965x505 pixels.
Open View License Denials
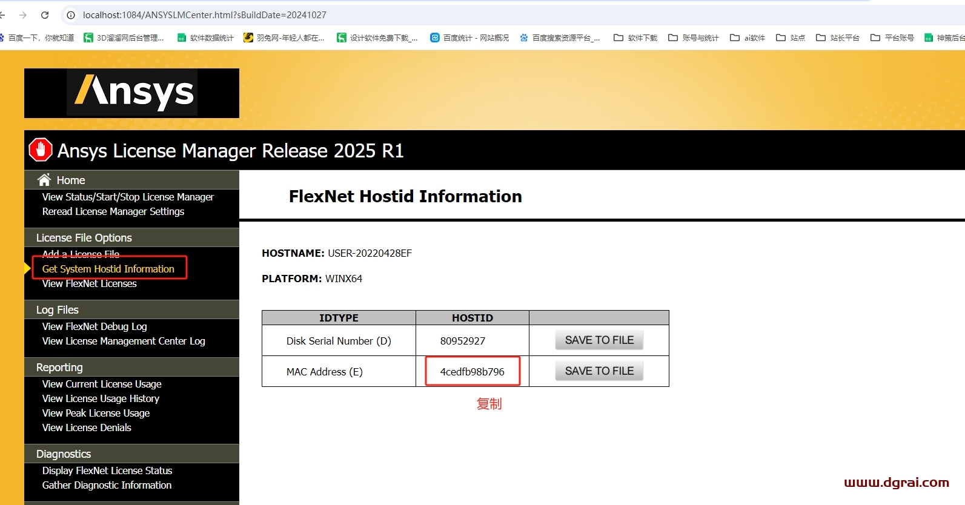coord(87,427)
